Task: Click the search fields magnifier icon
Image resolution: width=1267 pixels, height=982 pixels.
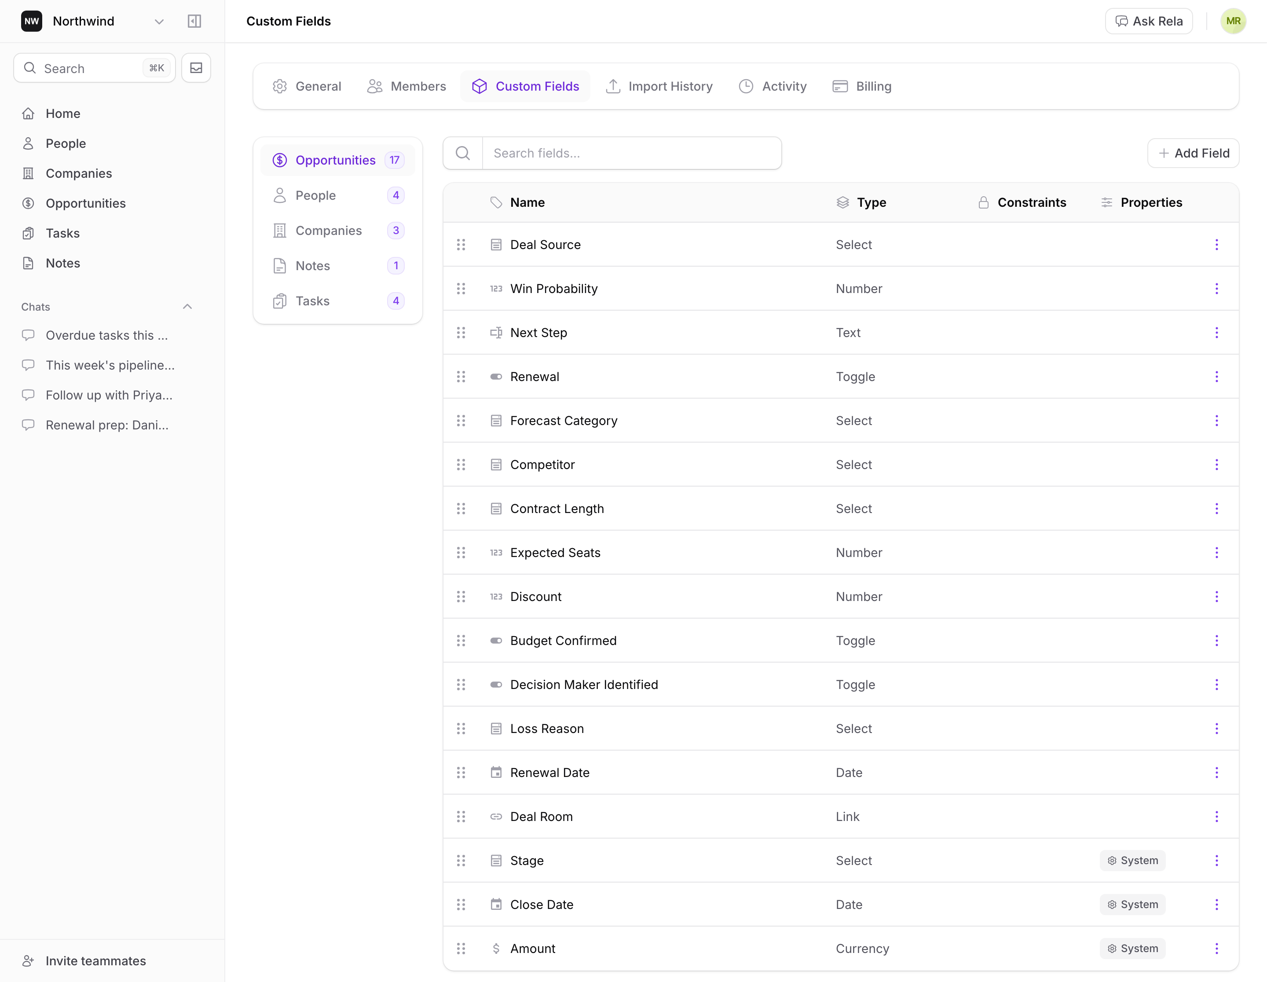Action: [463, 153]
